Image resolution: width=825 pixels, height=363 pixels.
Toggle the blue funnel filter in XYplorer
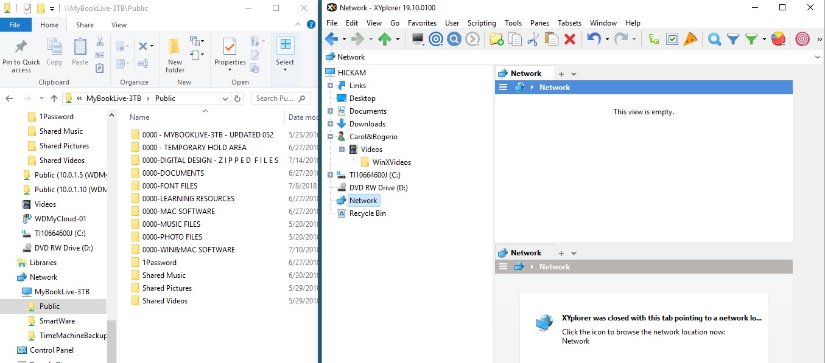click(x=733, y=39)
